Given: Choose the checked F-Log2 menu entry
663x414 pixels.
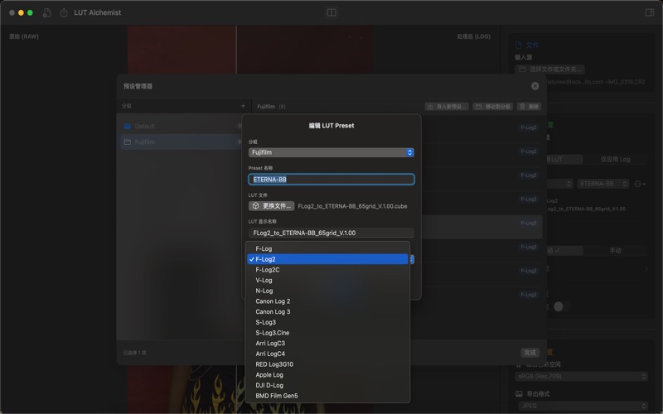Looking at the screenshot, I should [x=327, y=259].
